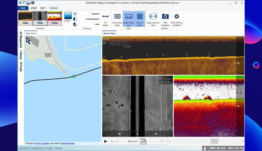
Task: Select the Map View tab
Action: (x=31, y=33)
